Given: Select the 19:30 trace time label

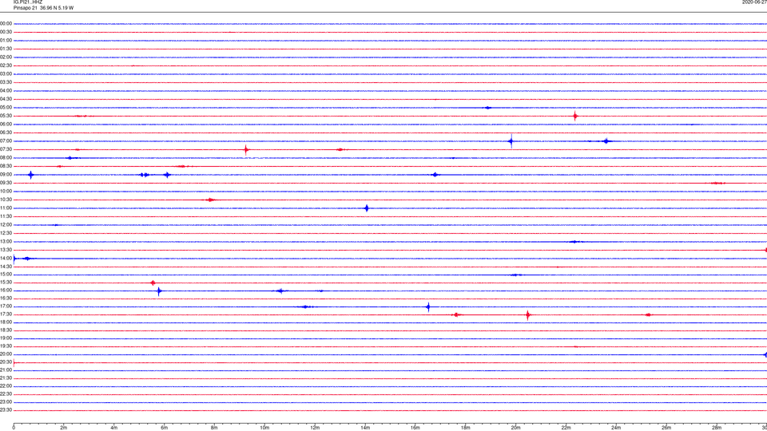Looking at the screenshot, I should (x=6, y=346).
